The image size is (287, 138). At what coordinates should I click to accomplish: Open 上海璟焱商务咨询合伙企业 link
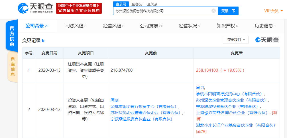pyautogui.click(x=233, y=113)
